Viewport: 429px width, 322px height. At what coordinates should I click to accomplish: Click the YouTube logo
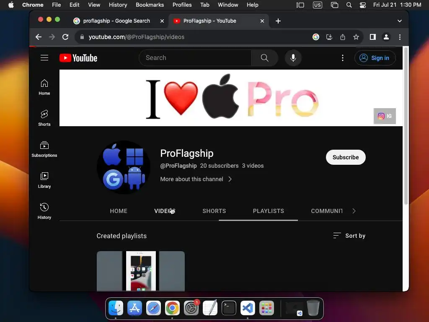click(x=78, y=58)
